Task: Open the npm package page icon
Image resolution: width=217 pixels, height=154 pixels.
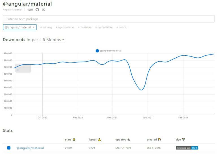Action: (x=30, y=10)
